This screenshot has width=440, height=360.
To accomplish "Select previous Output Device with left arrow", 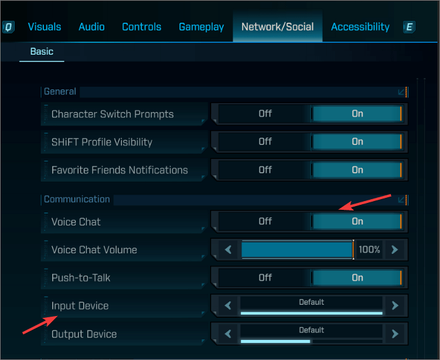I will click(229, 334).
